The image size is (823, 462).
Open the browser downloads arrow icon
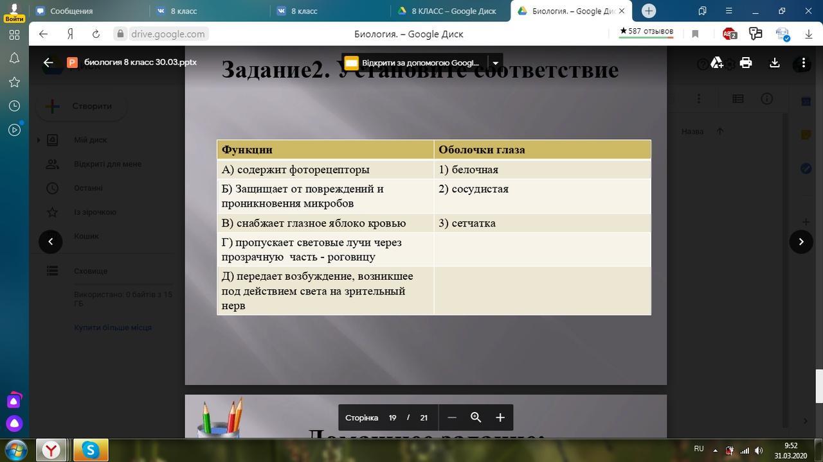[x=809, y=34]
